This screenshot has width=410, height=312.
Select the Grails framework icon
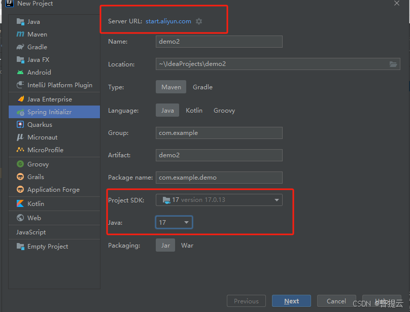pos(20,177)
